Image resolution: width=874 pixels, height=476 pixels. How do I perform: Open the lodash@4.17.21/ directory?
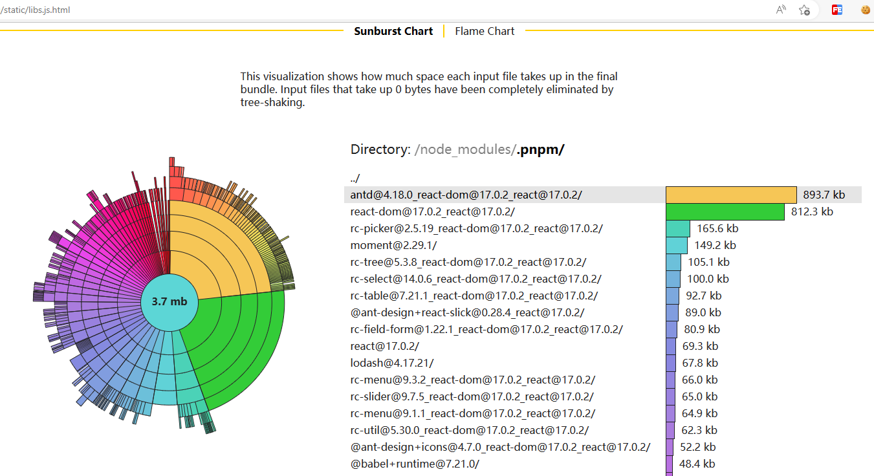[392, 363]
